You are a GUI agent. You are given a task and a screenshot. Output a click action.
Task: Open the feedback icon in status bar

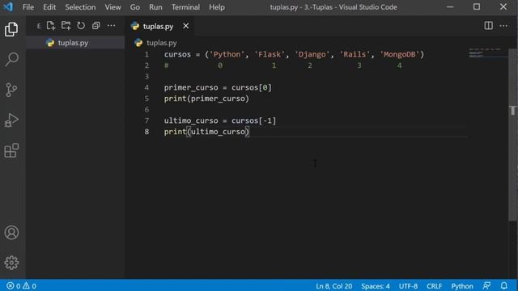tap(486, 285)
